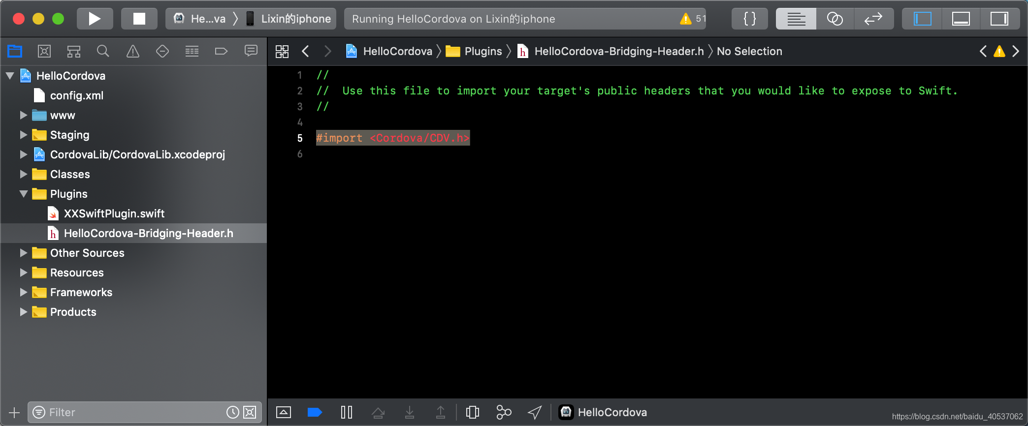Step into in debugger
This screenshot has height=426, width=1028.
[x=410, y=412]
